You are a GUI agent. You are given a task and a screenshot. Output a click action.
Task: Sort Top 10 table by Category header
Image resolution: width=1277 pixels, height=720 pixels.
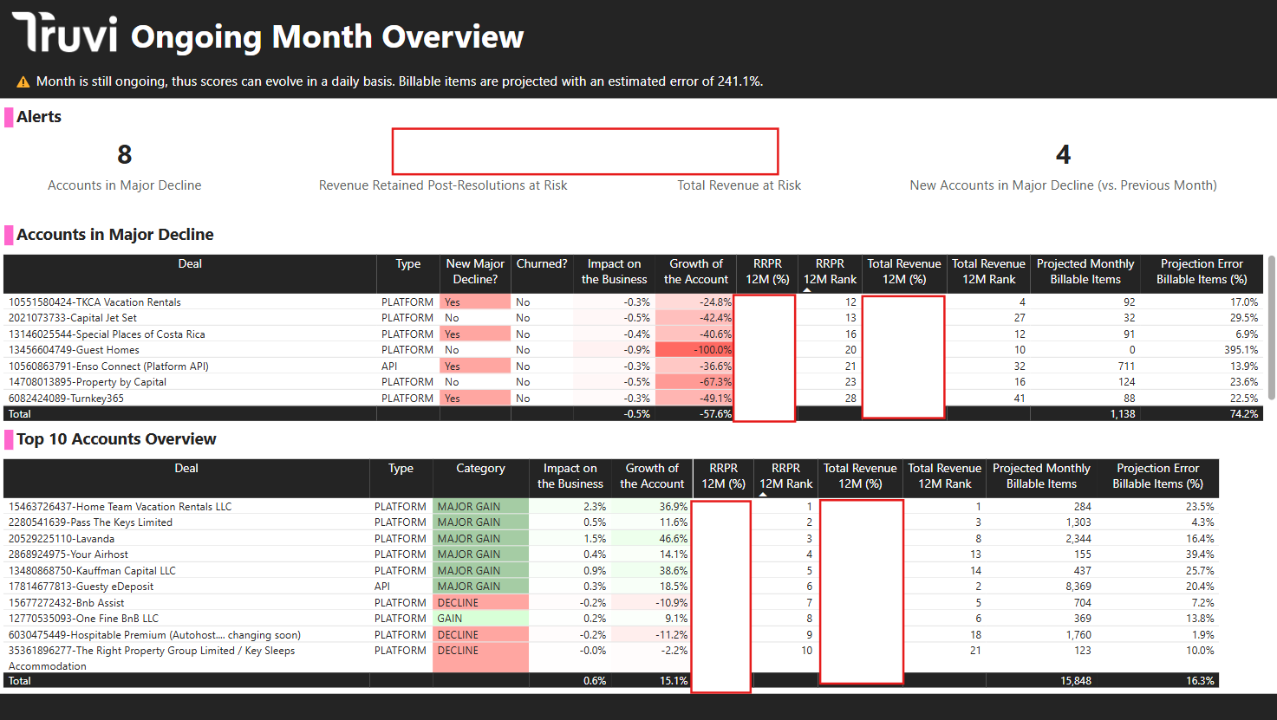[x=480, y=469]
